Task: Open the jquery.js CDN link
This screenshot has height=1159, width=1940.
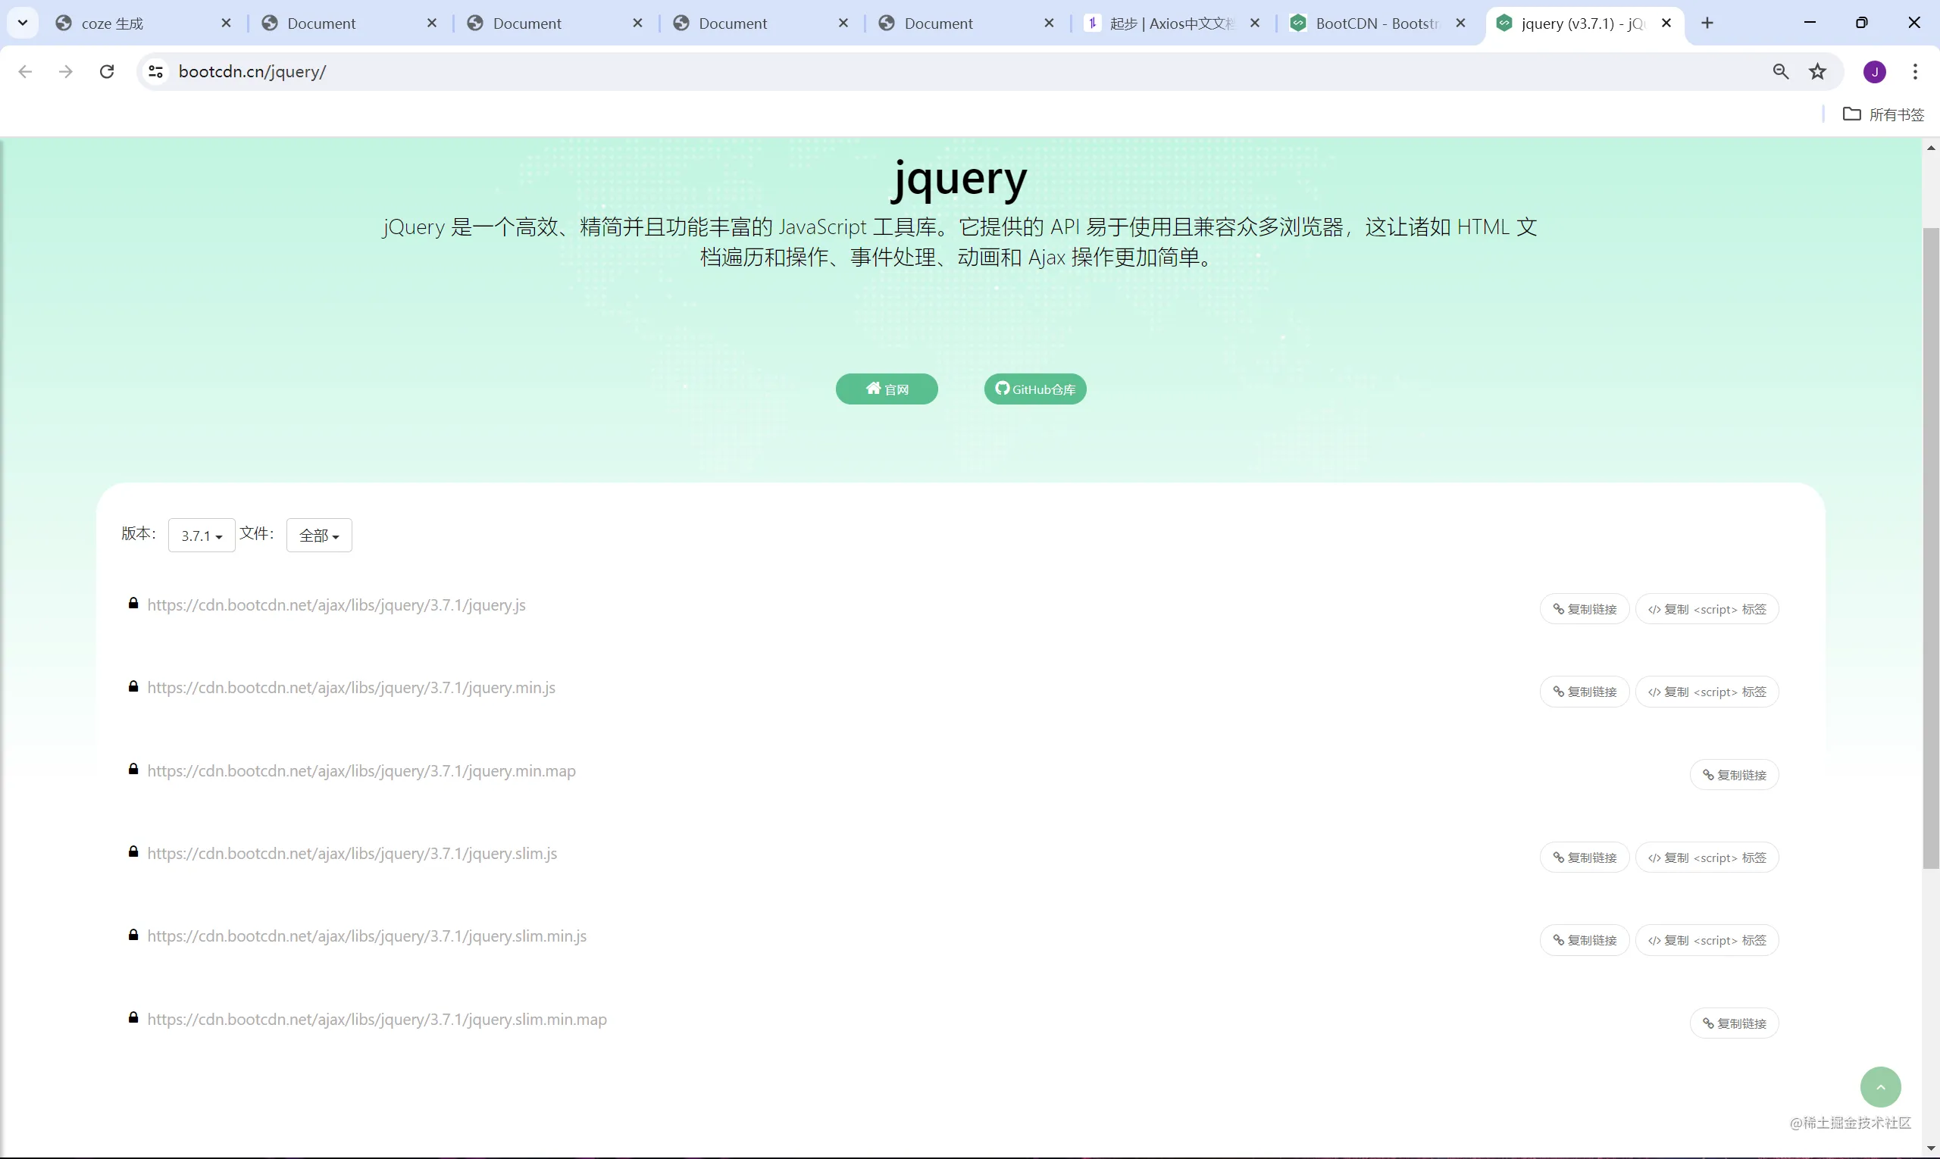Action: tap(336, 605)
